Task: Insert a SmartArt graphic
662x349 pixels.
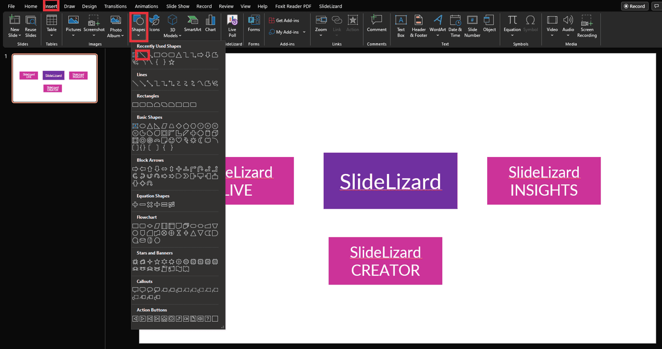Action: [x=192, y=21]
